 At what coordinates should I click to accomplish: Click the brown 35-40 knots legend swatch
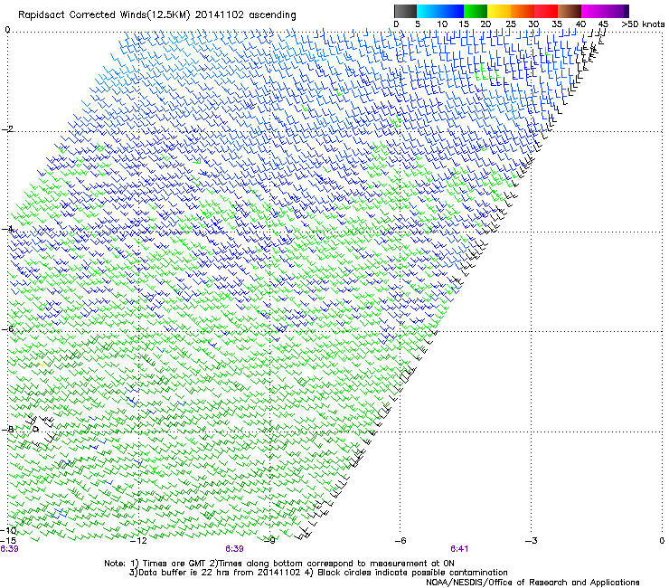(570, 11)
